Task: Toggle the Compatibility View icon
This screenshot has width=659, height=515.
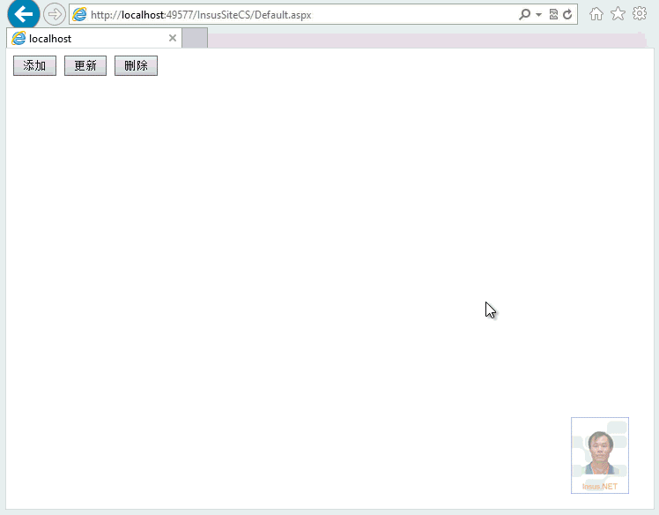Action: [553, 14]
